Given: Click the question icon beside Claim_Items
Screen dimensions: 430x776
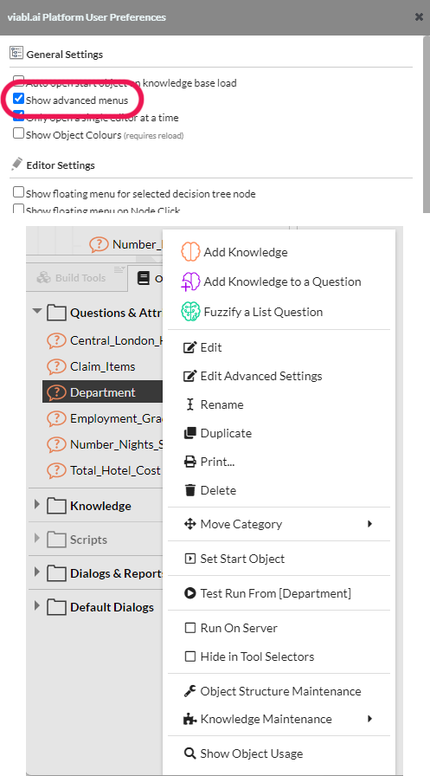Looking at the screenshot, I should coord(57,366).
